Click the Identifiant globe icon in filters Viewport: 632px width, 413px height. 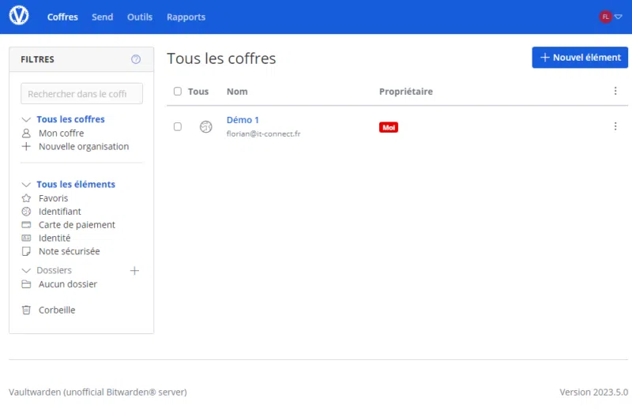coord(26,212)
